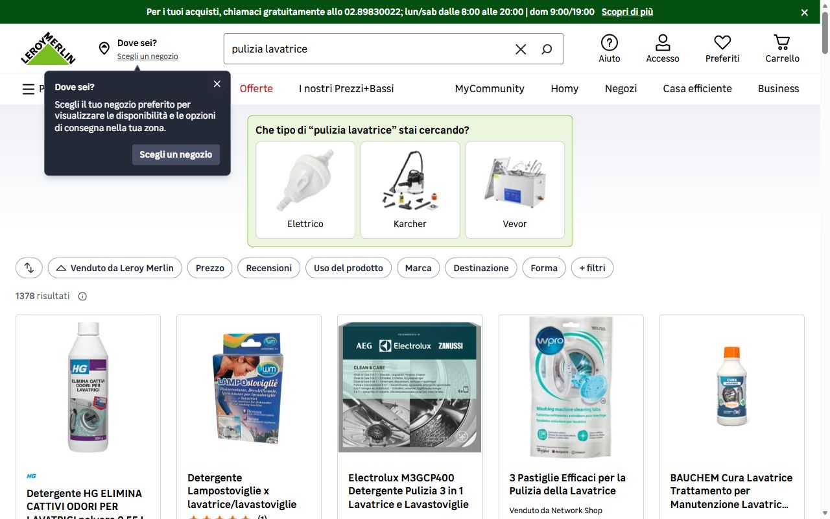
Task: Expand more filters with + filtri
Action: (593, 268)
